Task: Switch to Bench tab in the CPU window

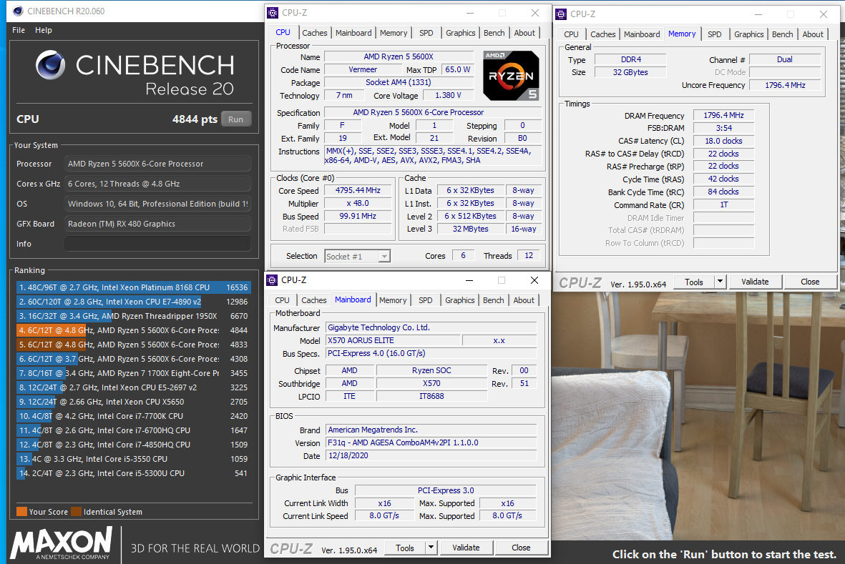Action: 494,33
